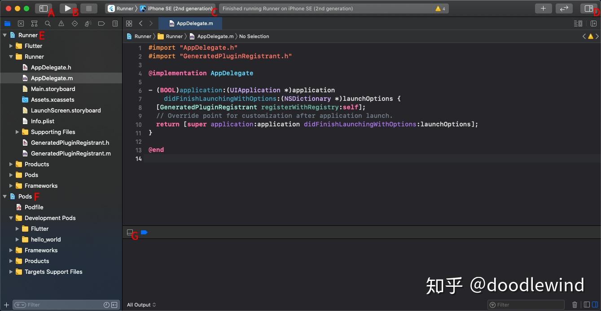601x311 pixels.
Task: Collapse the Runner group folder
Action: (x=11, y=56)
